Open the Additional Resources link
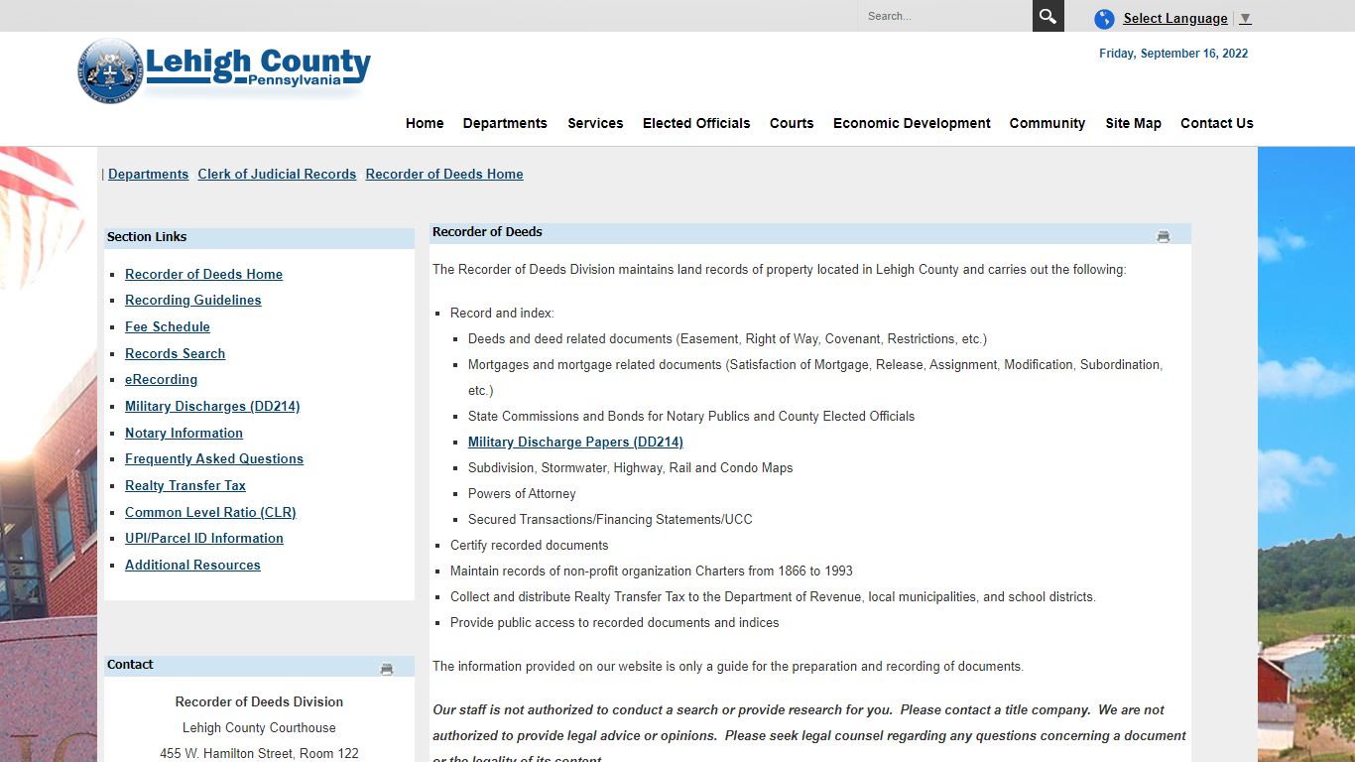The height and width of the screenshot is (762, 1355). [192, 565]
